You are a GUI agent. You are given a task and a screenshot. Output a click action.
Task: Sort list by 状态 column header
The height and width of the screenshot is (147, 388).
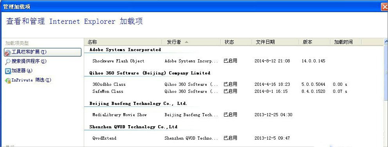[236, 42]
